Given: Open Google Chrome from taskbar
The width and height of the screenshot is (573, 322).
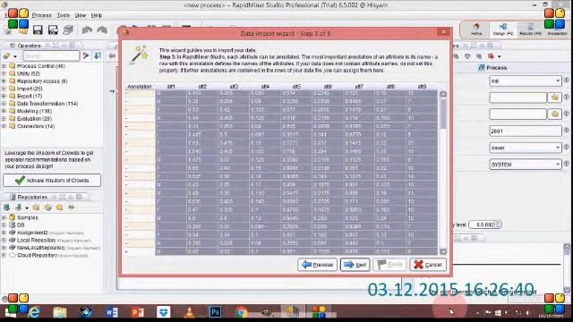Looking at the screenshot, I should [x=241, y=312].
